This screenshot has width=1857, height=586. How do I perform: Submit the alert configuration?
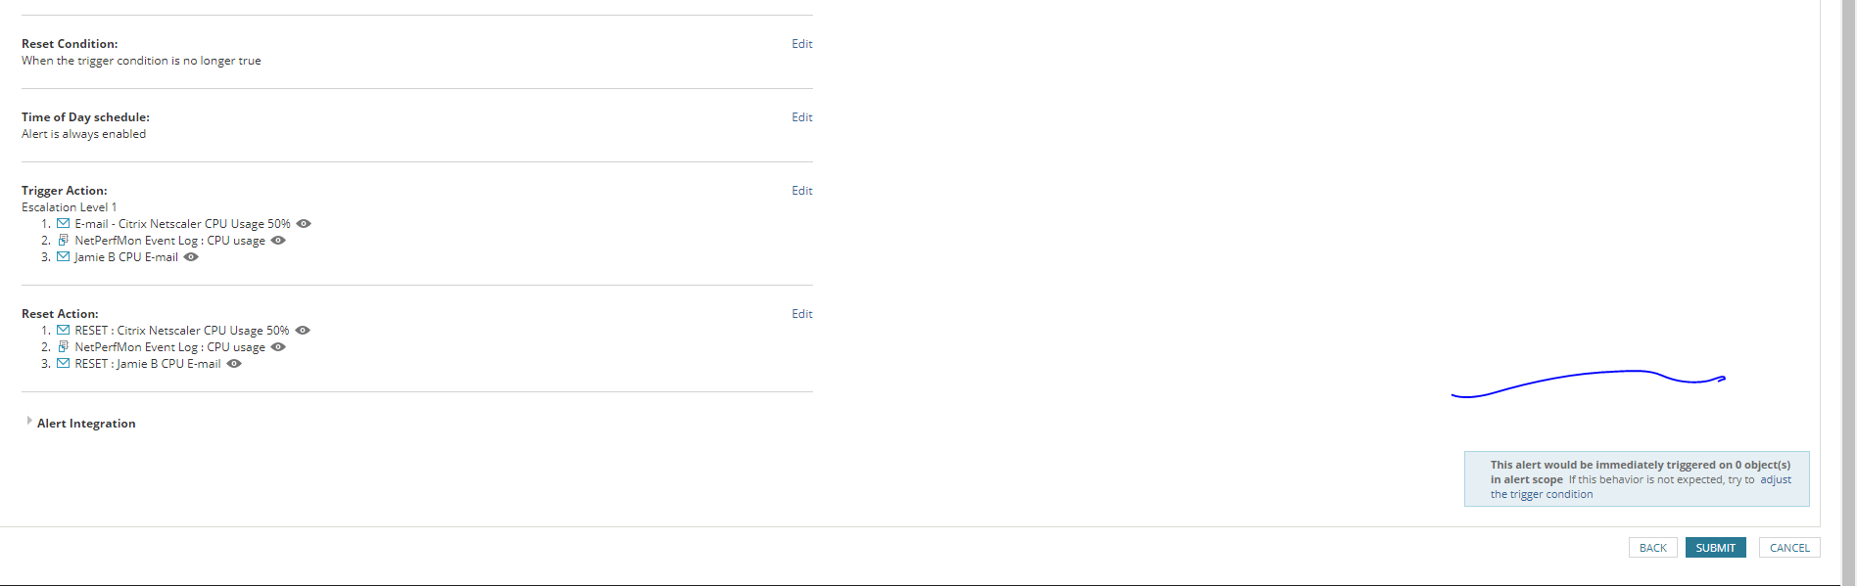point(1715,548)
